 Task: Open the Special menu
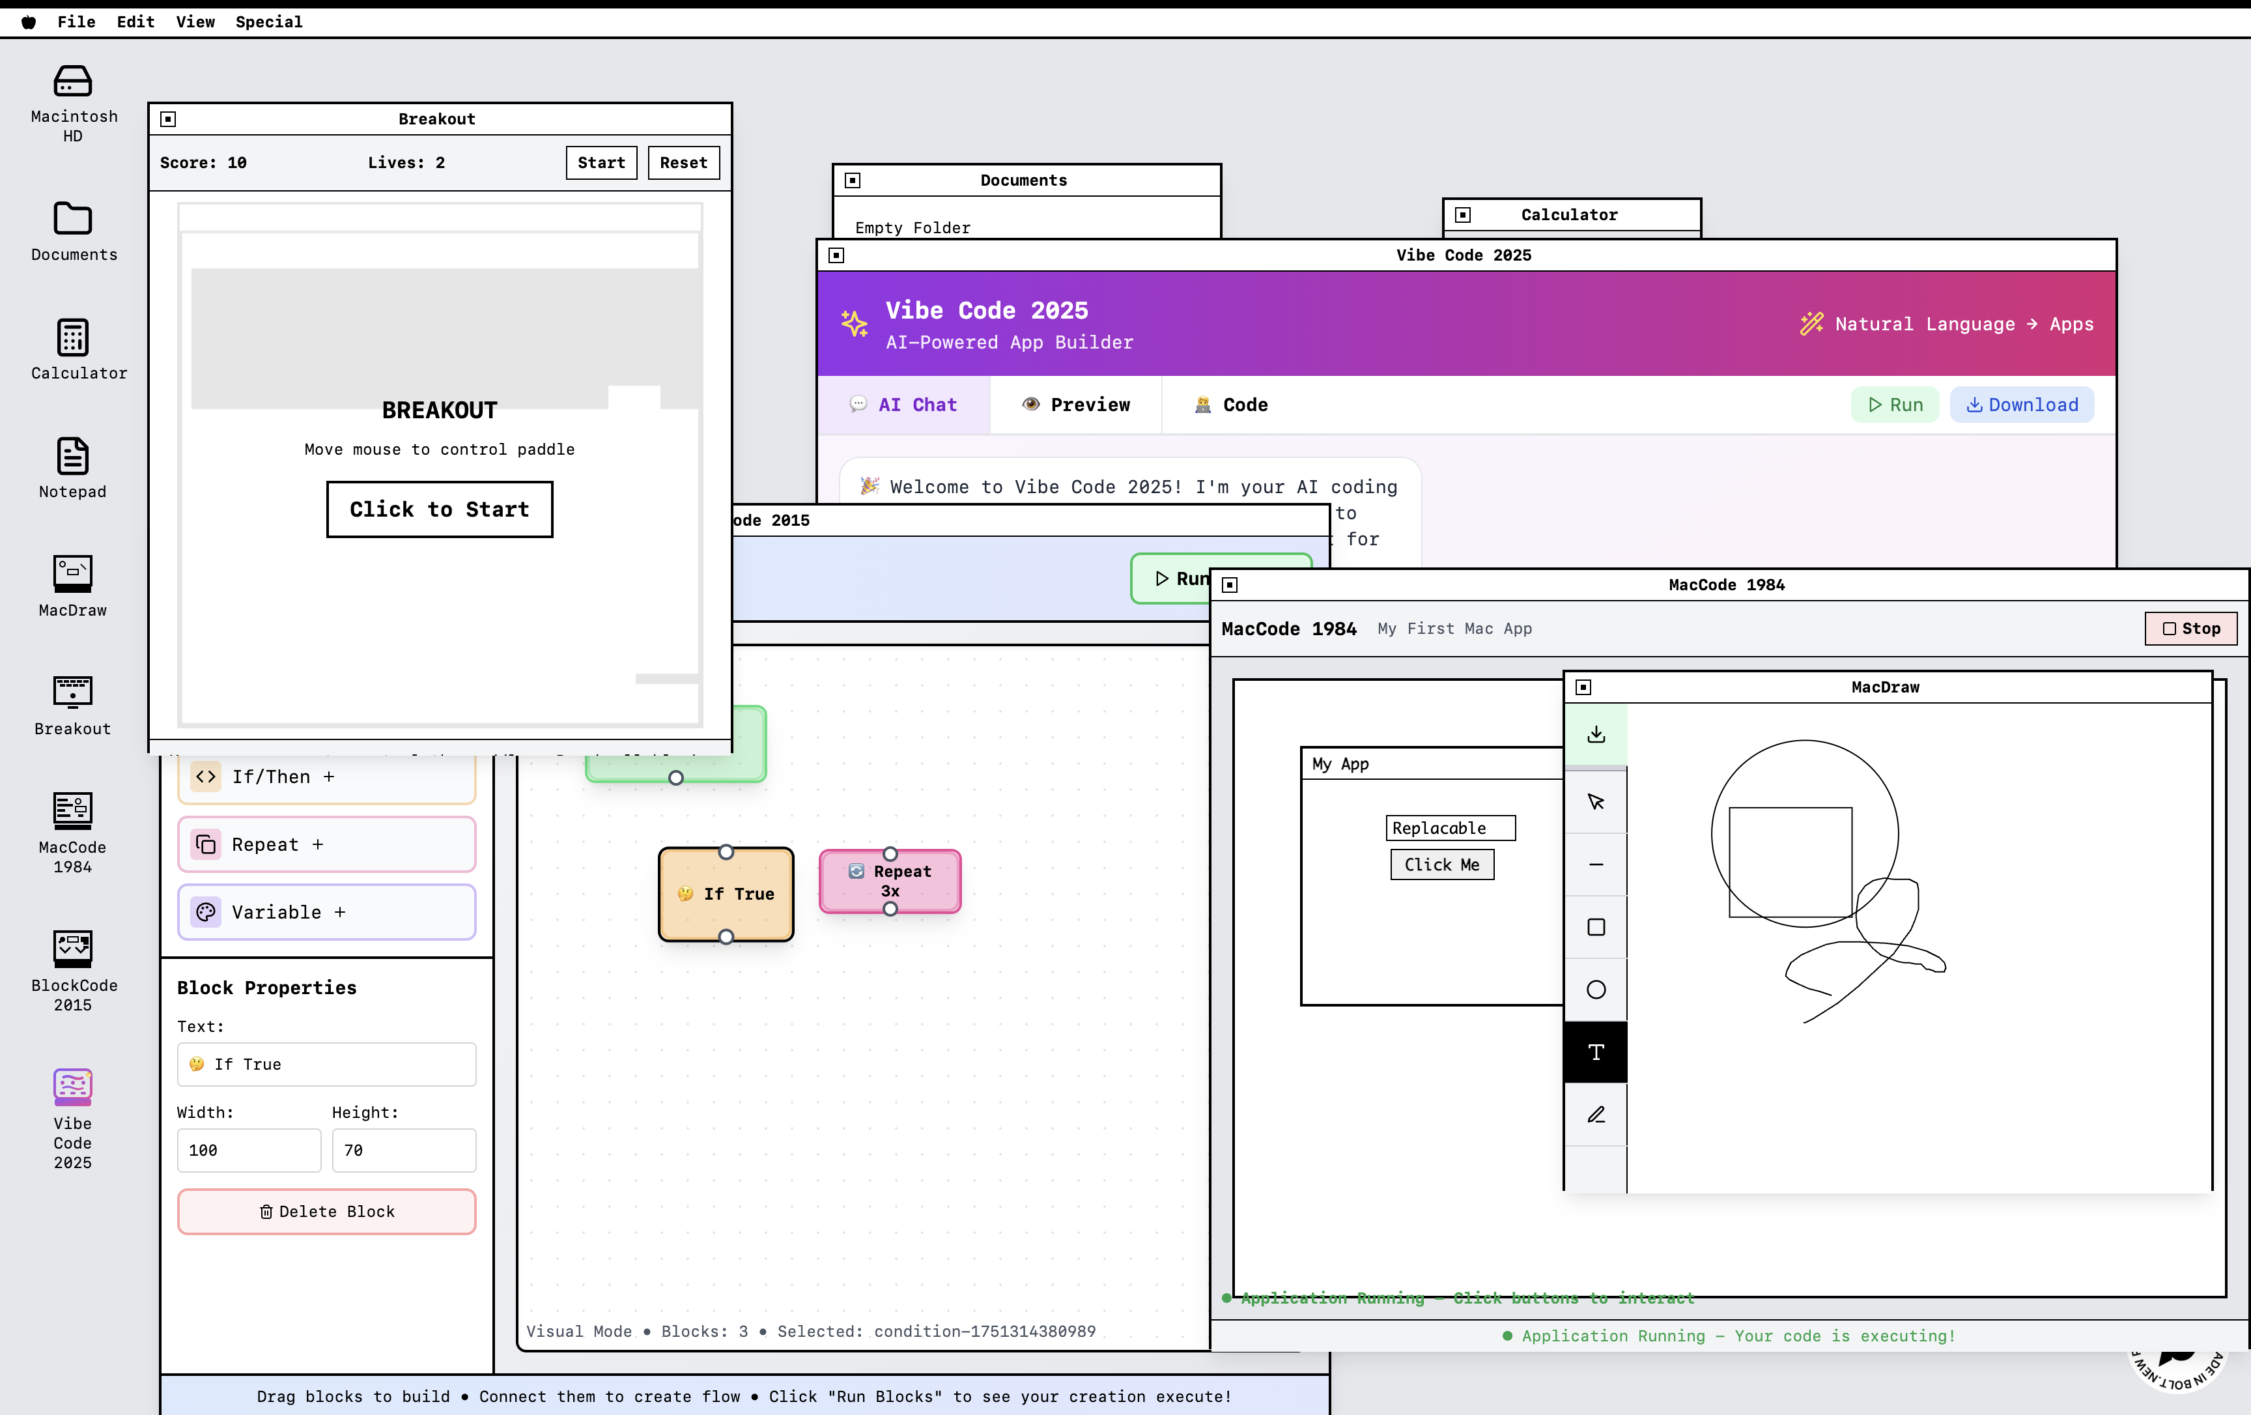coord(268,21)
